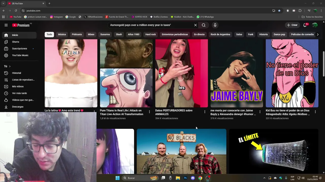325x182 pixels.
Task: Select the Años 1980 filter chip
Action: pyautogui.click(x=134, y=34)
